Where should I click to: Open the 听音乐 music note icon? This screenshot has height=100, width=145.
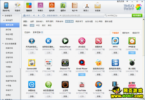click(40, 5)
